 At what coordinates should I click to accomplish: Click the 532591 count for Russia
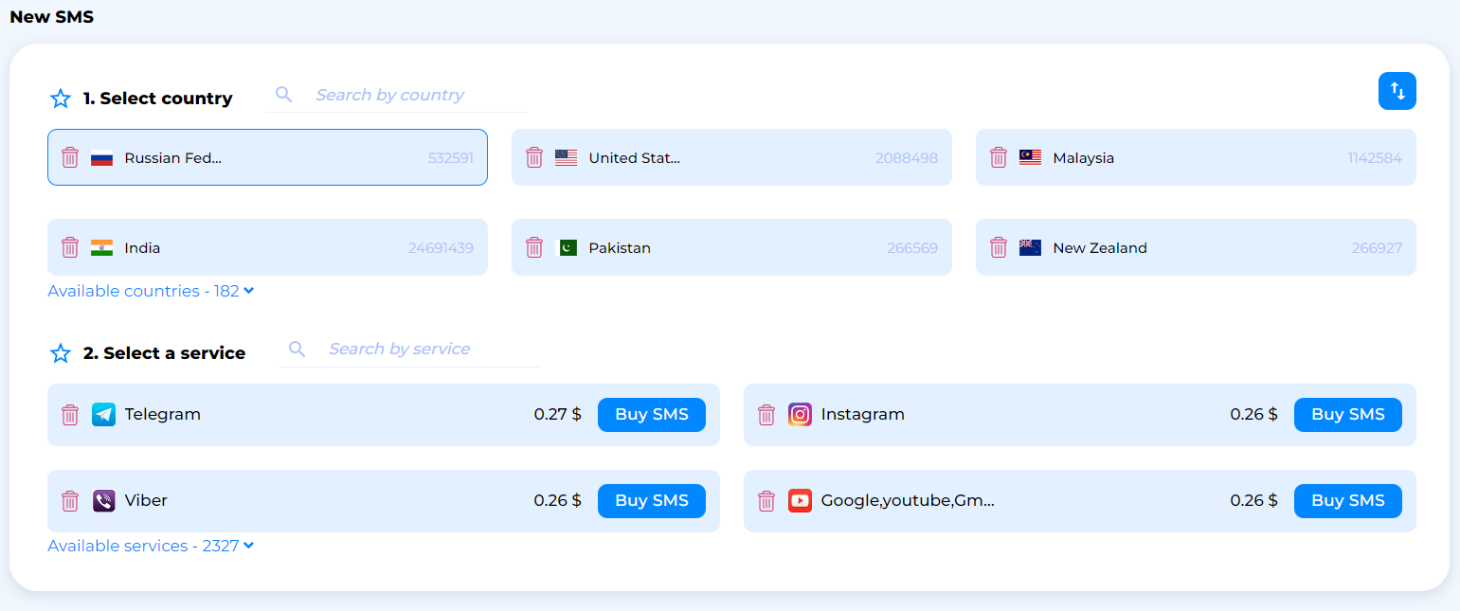pyautogui.click(x=451, y=158)
